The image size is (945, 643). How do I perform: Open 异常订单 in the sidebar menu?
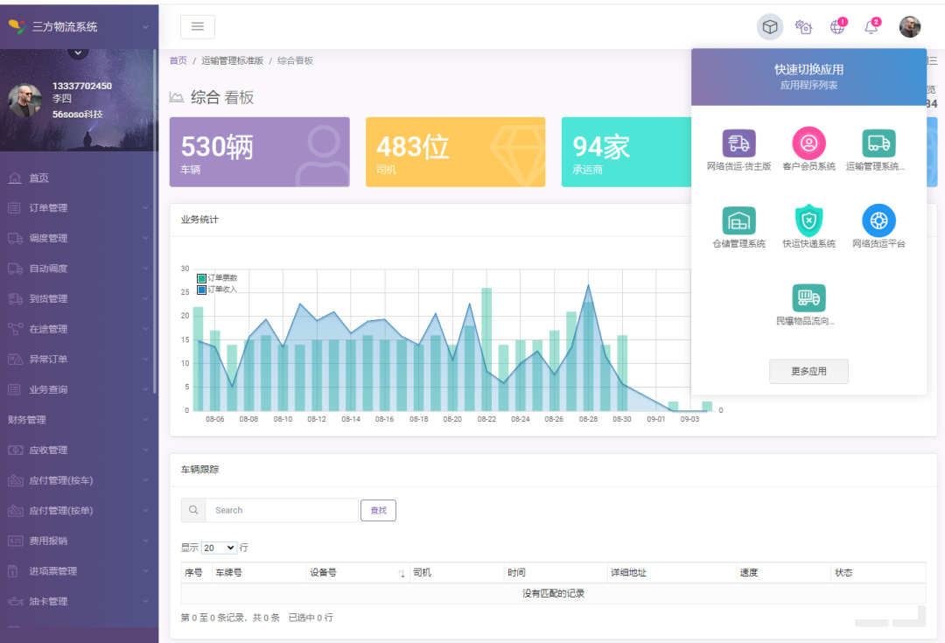point(48,360)
